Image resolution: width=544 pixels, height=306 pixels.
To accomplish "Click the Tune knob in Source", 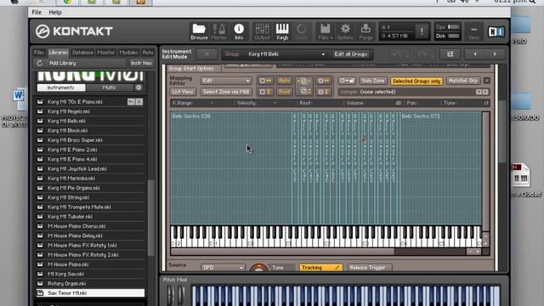I will pyautogui.click(x=259, y=268).
